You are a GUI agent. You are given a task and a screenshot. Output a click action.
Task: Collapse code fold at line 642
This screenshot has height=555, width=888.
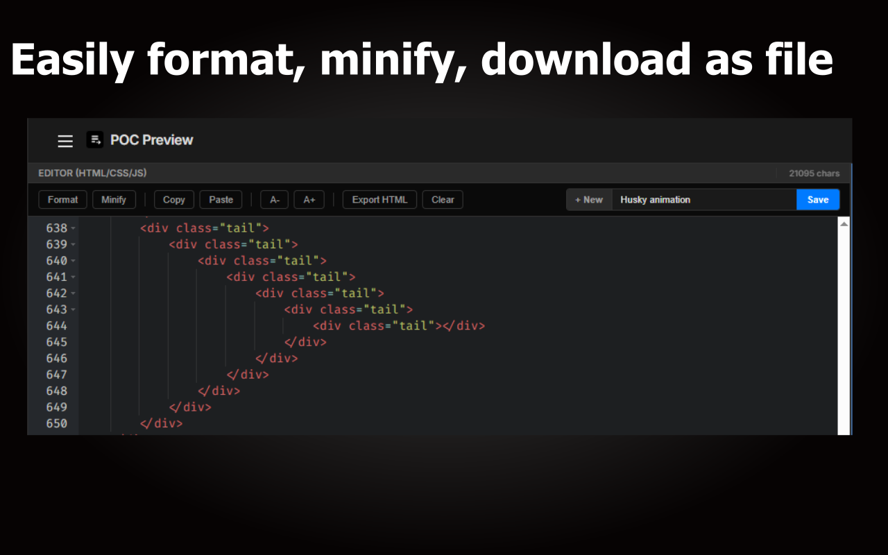(74, 293)
